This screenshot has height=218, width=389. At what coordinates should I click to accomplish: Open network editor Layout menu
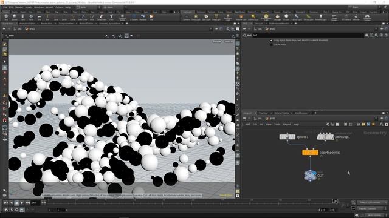pos(287,124)
